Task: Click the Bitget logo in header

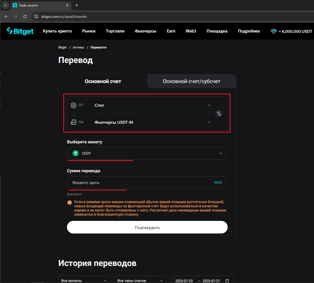Action: click(x=20, y=31)
